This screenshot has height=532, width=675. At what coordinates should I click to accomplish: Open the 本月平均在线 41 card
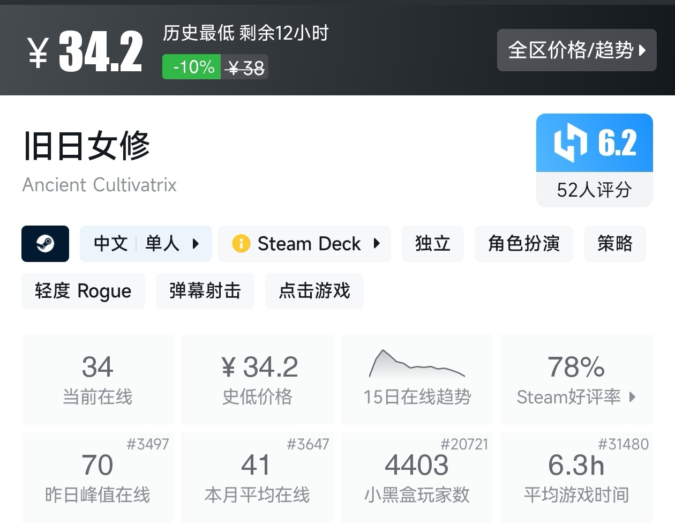pyautogui.click(x=257, y=477)
